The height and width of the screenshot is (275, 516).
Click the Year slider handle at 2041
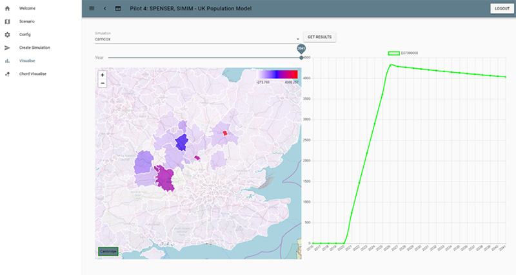pyautogui.click(x=301, y=58)
